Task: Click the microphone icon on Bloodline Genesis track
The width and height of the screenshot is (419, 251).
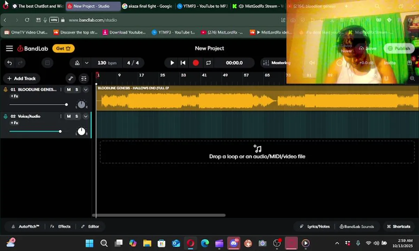Action: tap(6, 90)
